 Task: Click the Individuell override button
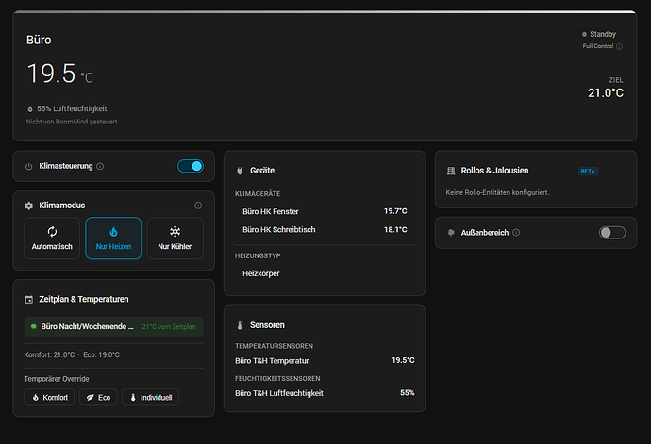pos(150,398)
